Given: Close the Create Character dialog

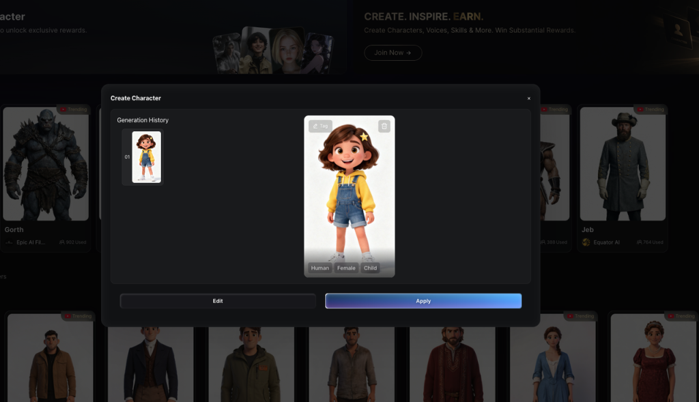Looking at the screenshot, I should click(529, 98).
